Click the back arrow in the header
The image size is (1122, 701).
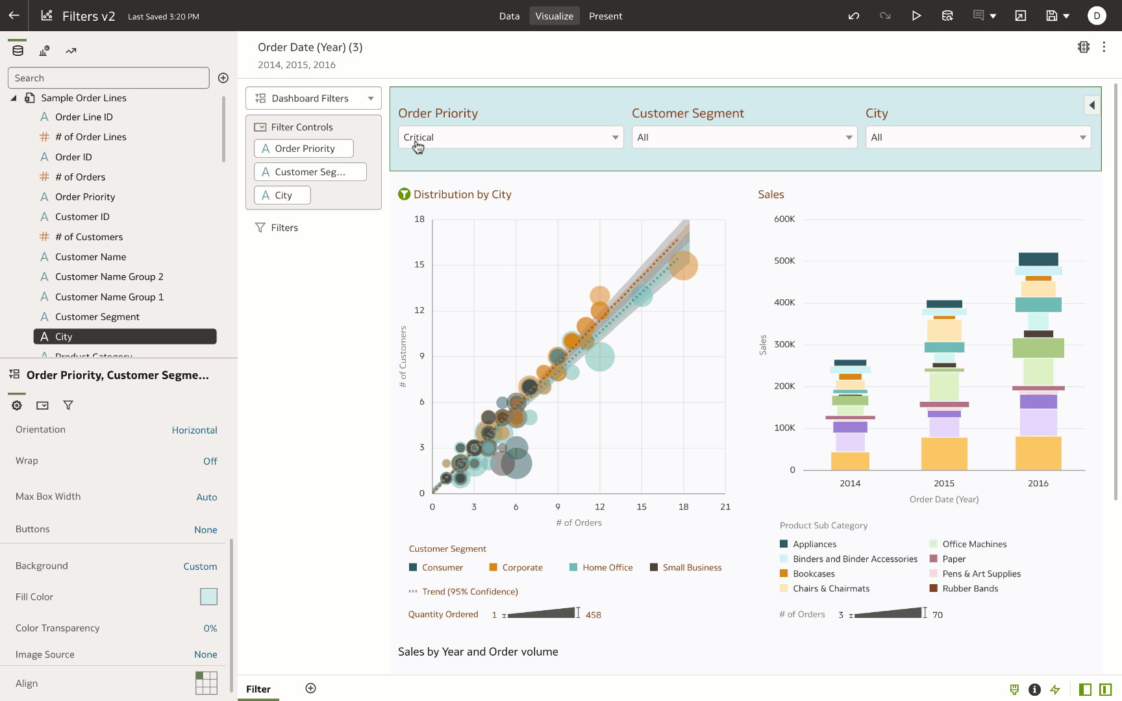14,16
